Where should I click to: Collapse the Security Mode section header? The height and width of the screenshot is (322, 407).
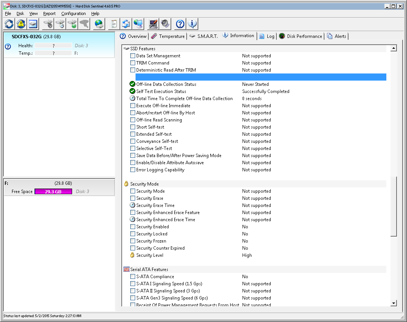tap(144, 184)
